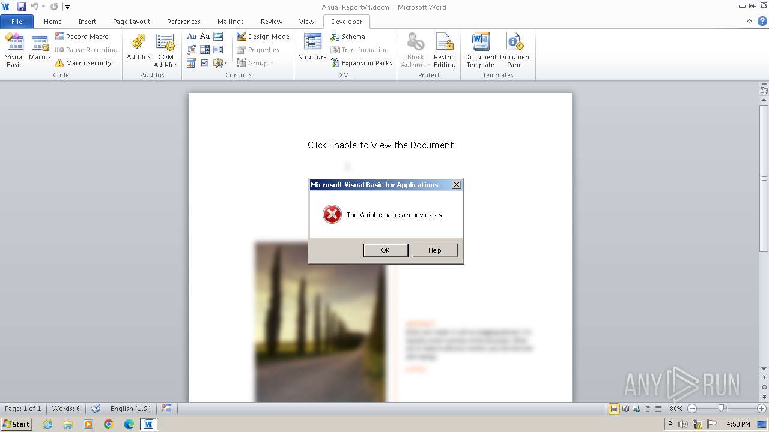Screen dimensions: 769x432
Task: Select Print Layout view
Action: coord(614,409)
